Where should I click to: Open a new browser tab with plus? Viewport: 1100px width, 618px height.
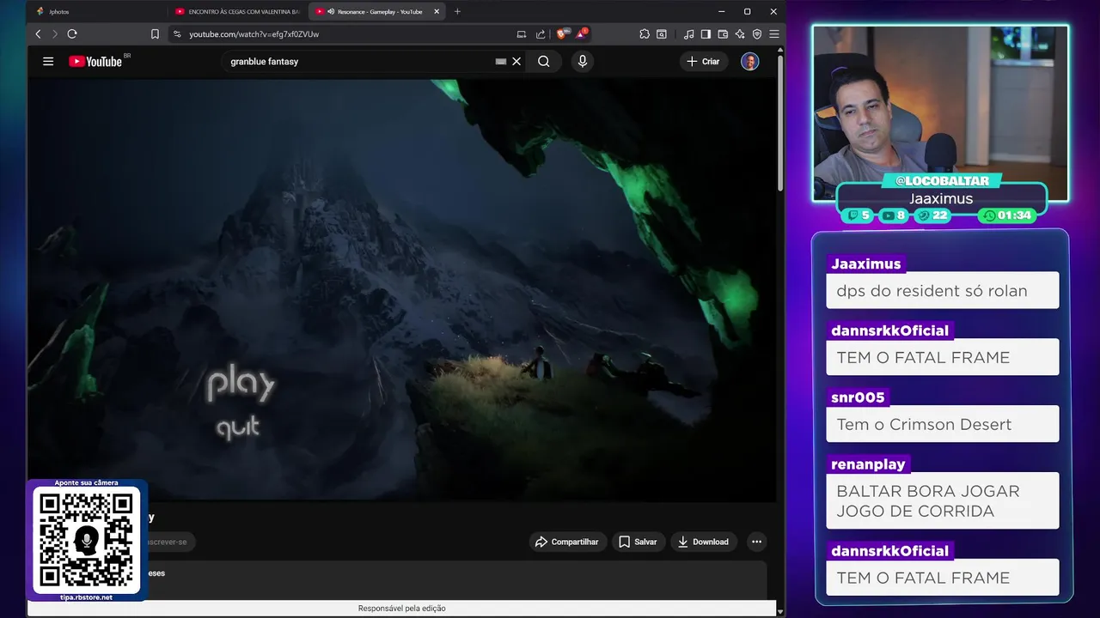pyautogui.click(x=457, y=11)
